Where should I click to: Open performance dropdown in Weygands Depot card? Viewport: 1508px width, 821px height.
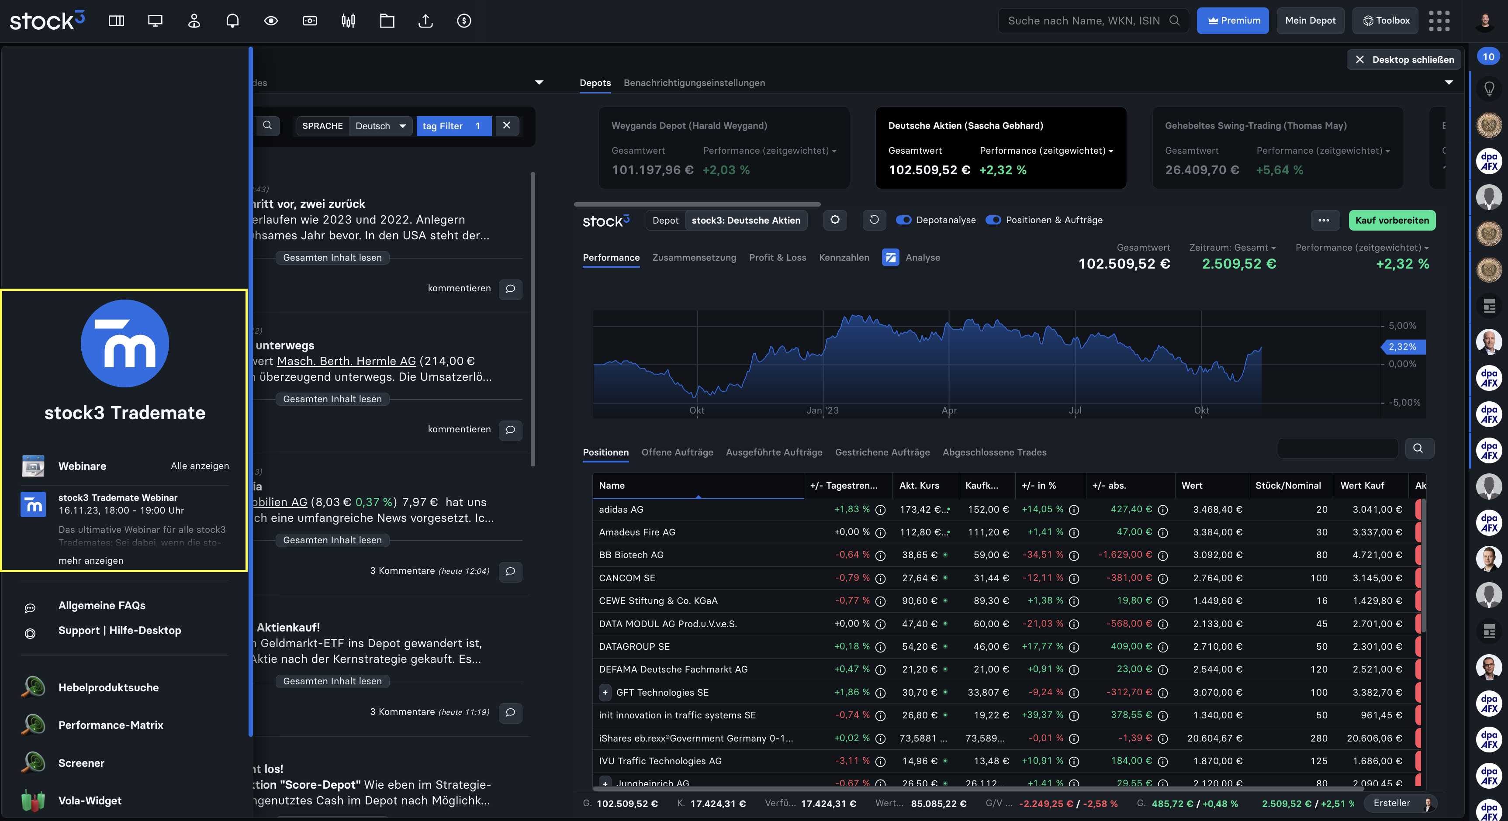coord(770,151)
